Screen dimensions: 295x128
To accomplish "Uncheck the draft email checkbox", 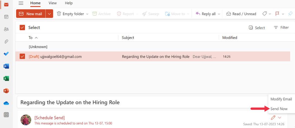I will 22,56.
